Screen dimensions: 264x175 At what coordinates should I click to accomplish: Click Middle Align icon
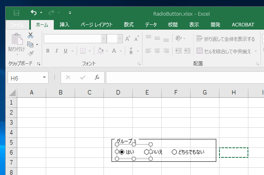157,38
